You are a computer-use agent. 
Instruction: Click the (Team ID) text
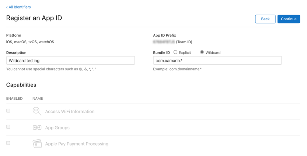point(184,42)
